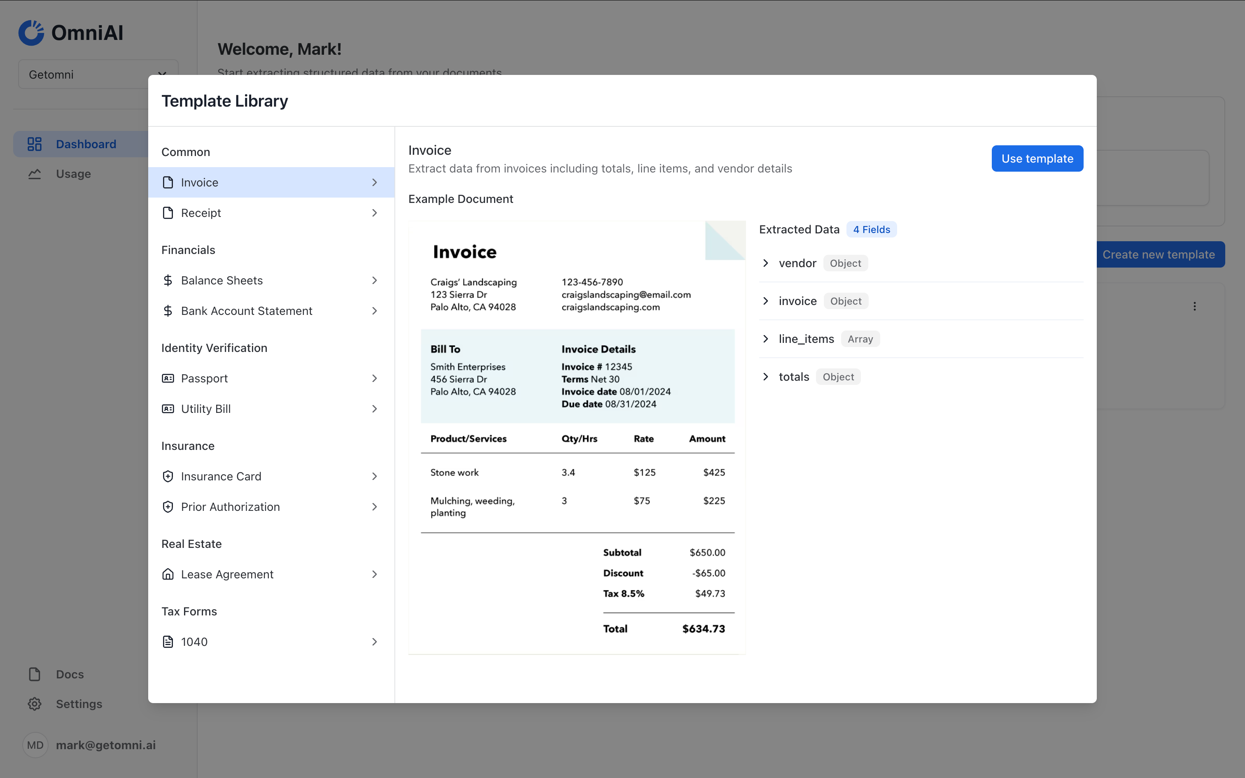
Task: Expand the totals Object field
Action: tap(766, 377)
